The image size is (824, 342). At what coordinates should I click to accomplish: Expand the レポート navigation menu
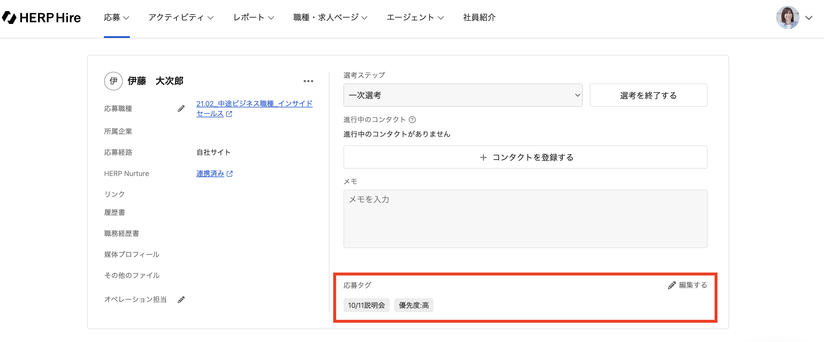pos(253,18)
